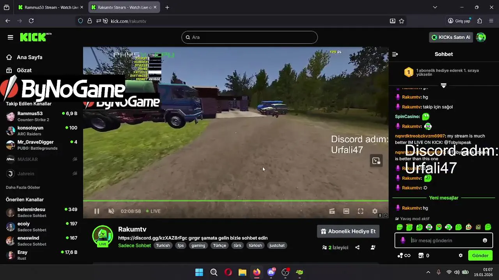Select the justchat tag

click(277, 245)
